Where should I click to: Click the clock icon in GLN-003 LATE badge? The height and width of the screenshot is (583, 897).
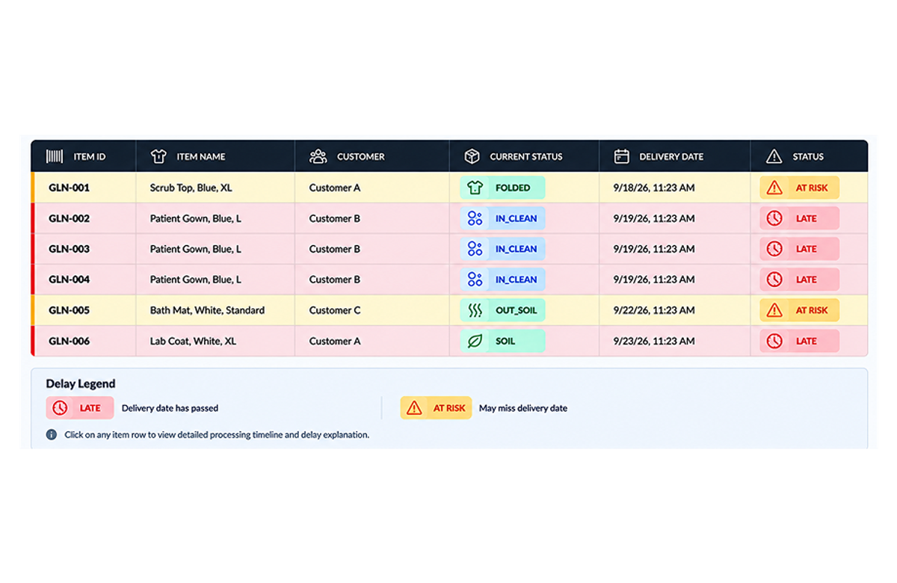tap(774, 249)
